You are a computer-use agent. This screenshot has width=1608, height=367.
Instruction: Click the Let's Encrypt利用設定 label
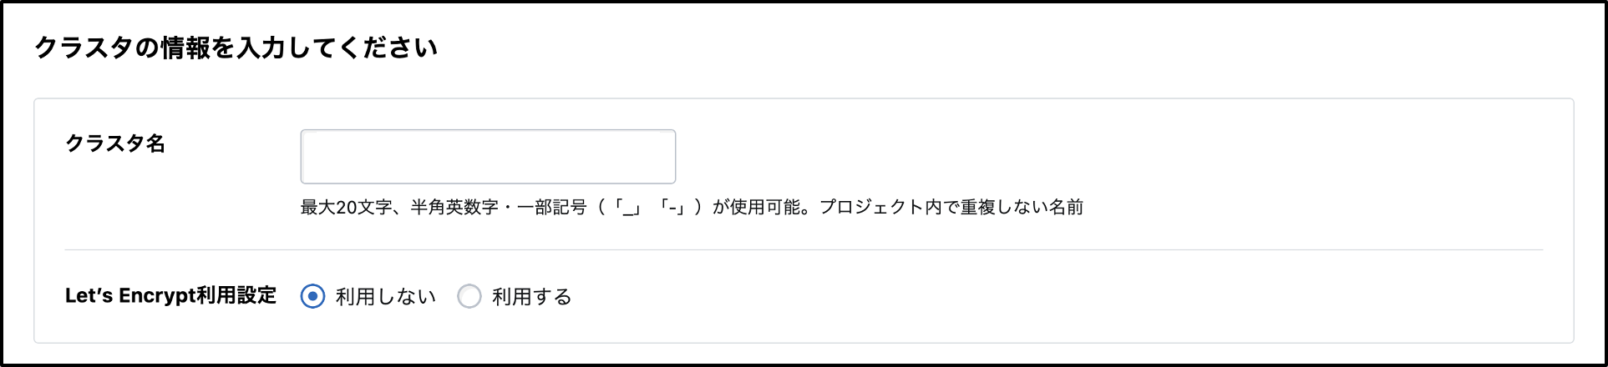coord(170,296)
